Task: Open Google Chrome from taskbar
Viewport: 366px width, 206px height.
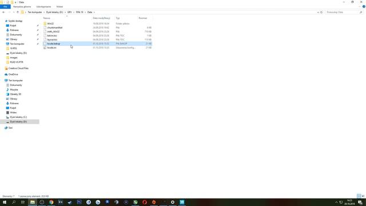Action: click(x=51, y=202)
